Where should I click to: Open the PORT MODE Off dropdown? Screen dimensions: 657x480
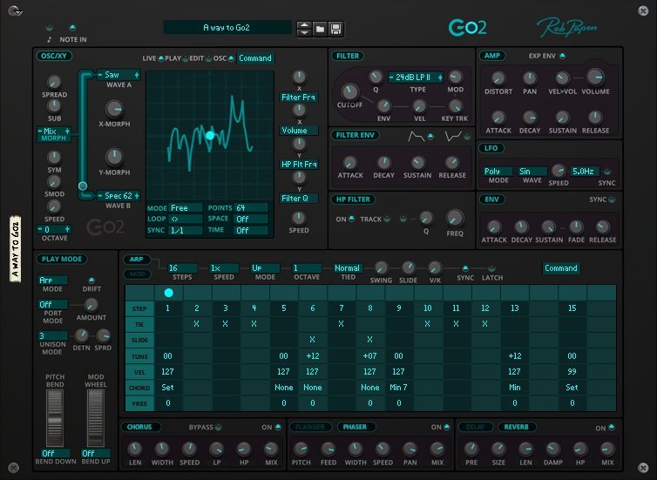pyautogui.click(x=53, y=305)
